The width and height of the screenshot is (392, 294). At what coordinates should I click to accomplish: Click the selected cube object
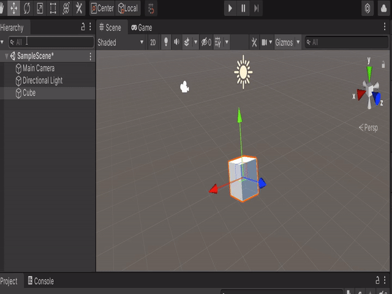pyautogui.click(x=243, y=179)
